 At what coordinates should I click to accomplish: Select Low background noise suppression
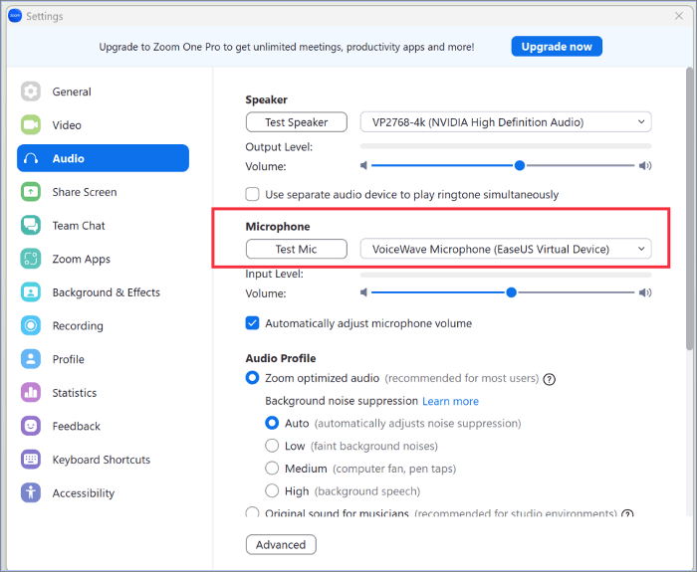(272, 446)
